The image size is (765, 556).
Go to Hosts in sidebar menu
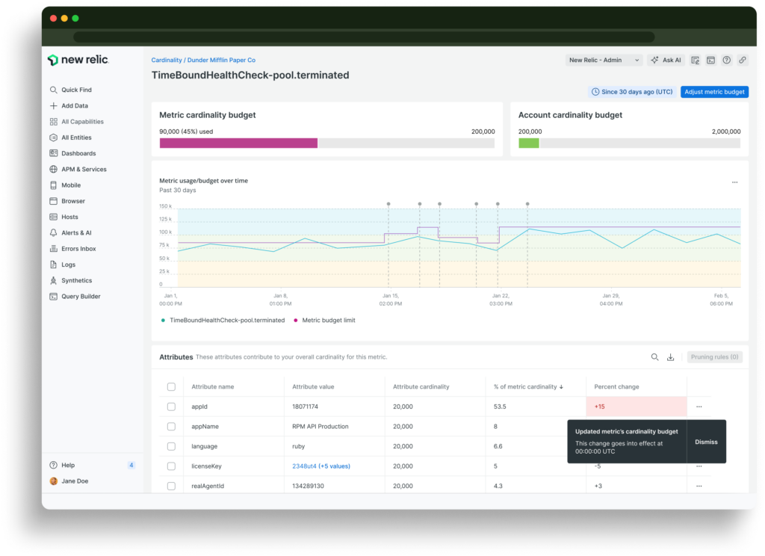tap(69, 217)
